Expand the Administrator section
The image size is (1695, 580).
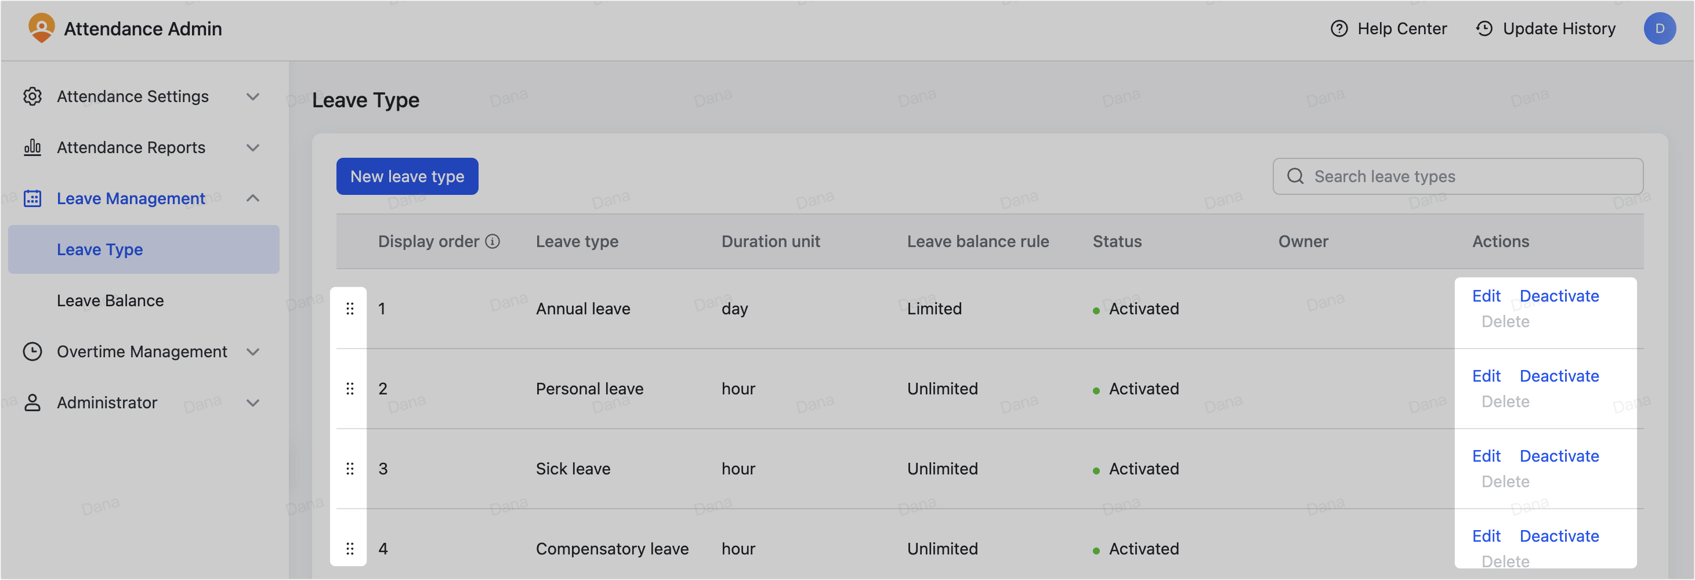(253, 403)
